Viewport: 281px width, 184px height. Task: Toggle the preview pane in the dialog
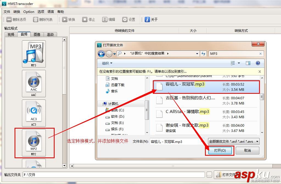(248, 63)
